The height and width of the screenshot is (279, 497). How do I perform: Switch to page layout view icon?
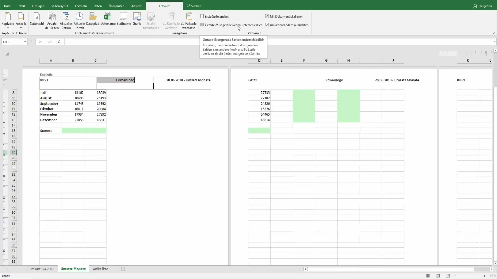click(438, 276)
